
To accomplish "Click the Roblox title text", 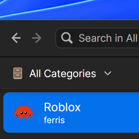I will point(62,107).
